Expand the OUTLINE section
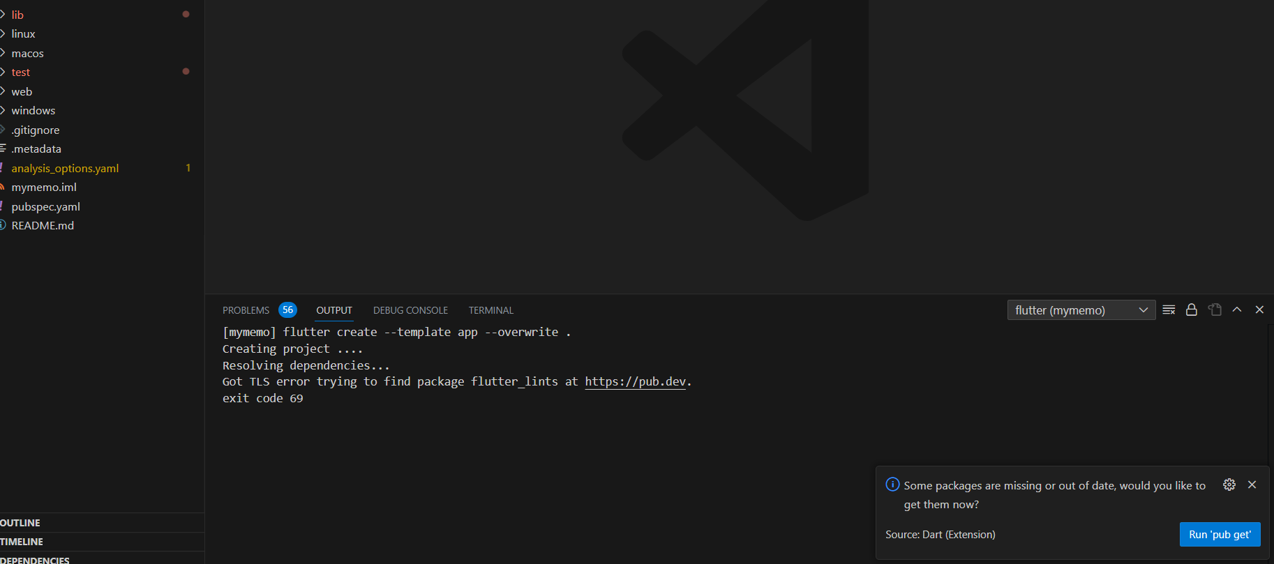Viewport: 1274px width, 564px height. point(102,523)
